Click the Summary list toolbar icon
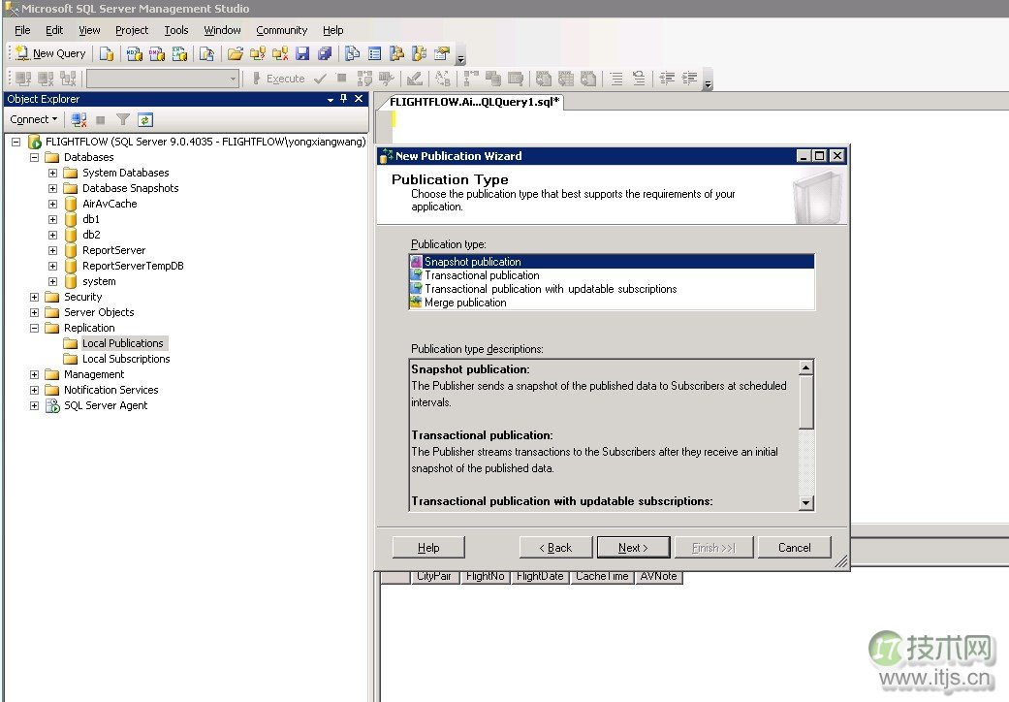Image resolution: width=1009 pixels, height=702 pixels. pos(374,53)
